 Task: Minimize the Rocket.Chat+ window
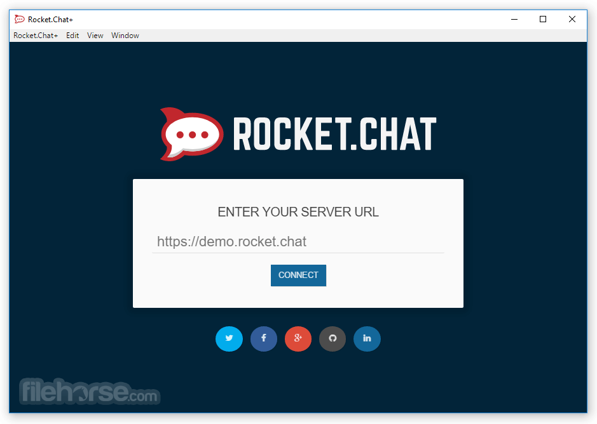click(x=514, y=20)
